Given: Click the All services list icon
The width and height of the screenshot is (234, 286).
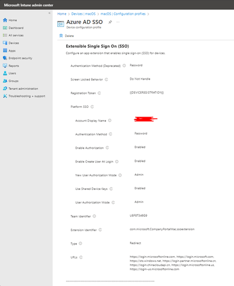Looking at the screenshot, I should pos(5,35).
